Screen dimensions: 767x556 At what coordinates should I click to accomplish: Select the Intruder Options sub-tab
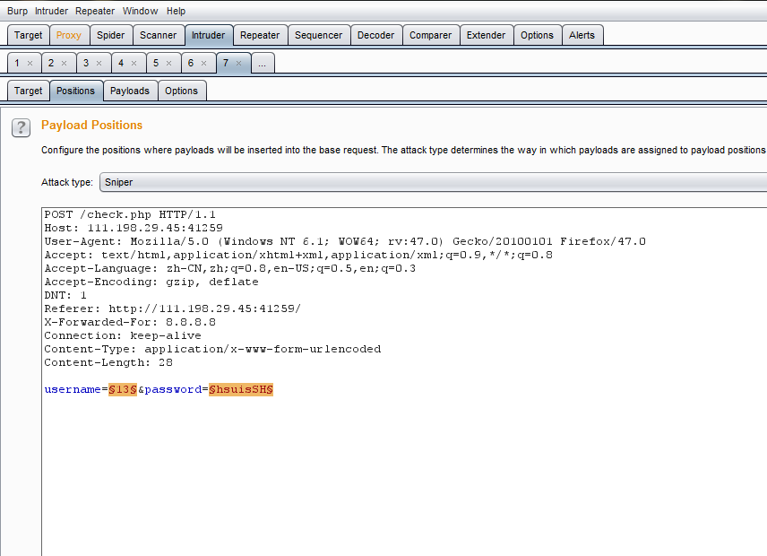coord(181,91)
